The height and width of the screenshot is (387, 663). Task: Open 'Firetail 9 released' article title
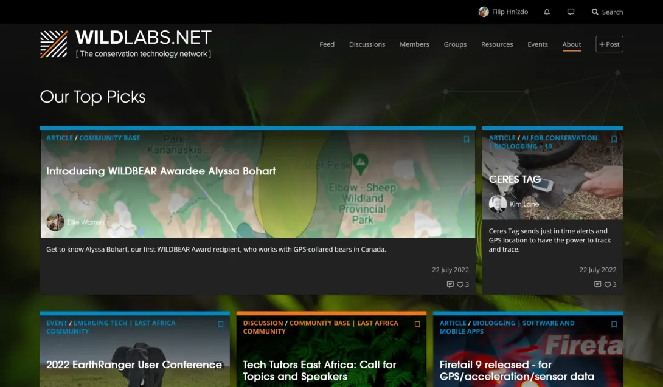(516, 371)
